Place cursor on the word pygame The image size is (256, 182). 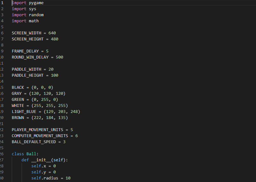pos(36,3)
